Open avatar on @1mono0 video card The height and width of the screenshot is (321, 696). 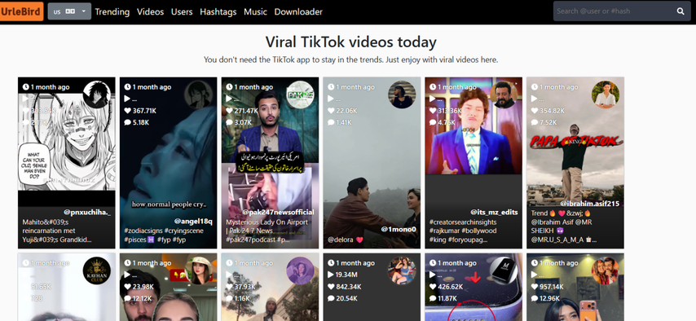(x=402, y=95)
